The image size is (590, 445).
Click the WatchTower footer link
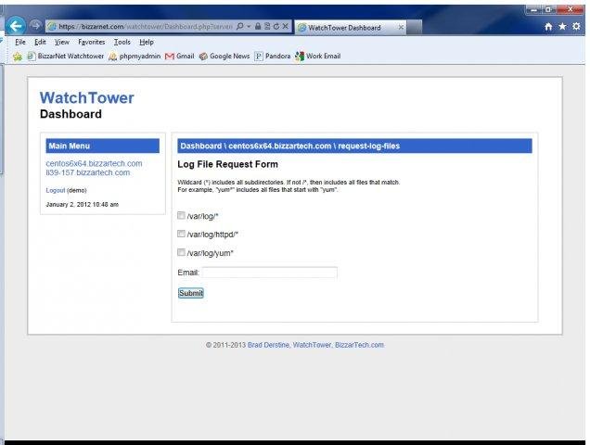[x=312, y=345]
